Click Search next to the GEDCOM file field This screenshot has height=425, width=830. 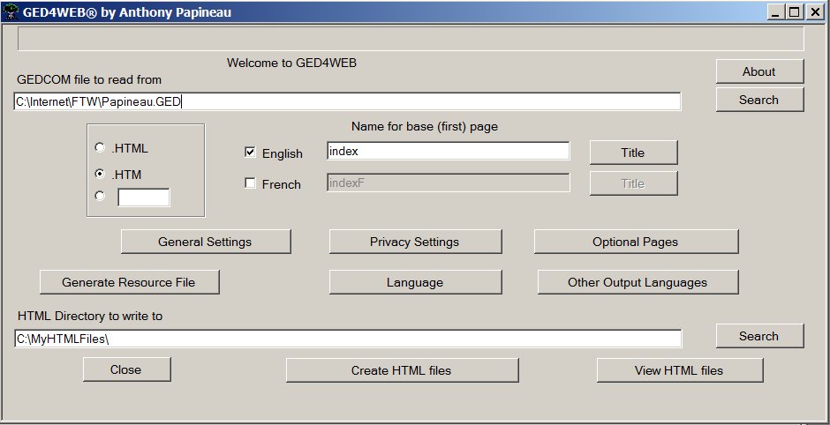(759, 100)
